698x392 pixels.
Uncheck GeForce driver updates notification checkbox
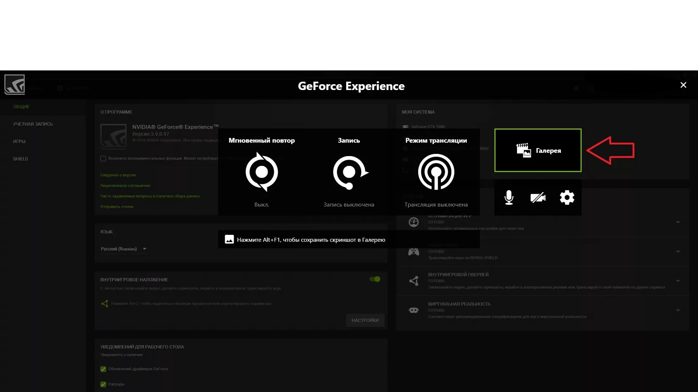(103, 369)
